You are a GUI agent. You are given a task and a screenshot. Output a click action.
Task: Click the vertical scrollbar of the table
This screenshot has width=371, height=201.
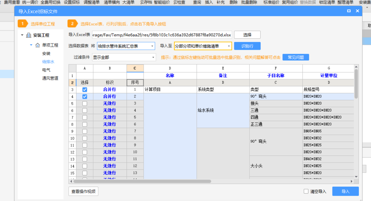point(356,84)
